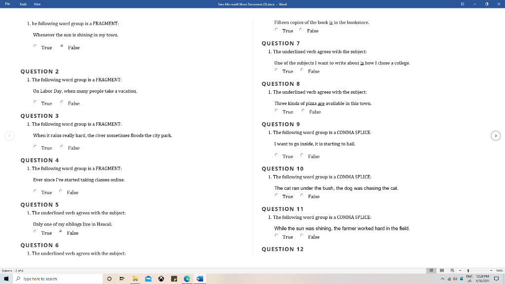Open Microsoft Edge from the taskbar
The width and height of the screenshot is (505, 284).
pyautogui.click(x=187, y=279)
